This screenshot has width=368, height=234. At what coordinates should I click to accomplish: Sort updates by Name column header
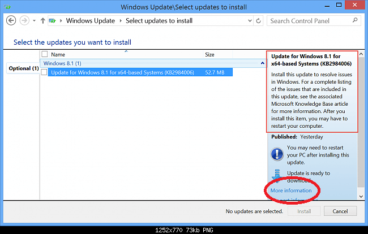pyautogui.click(x=58, y=55)
